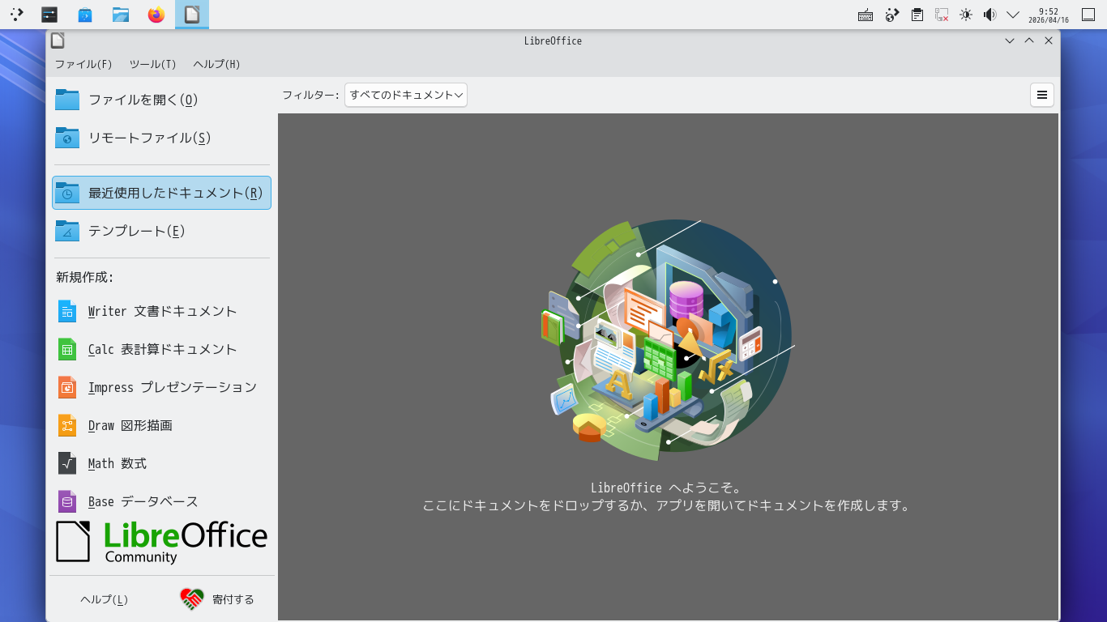Open the hamburger actions menu button
This screenshot has width=1107, height=622.
[x=1042, y=95]
